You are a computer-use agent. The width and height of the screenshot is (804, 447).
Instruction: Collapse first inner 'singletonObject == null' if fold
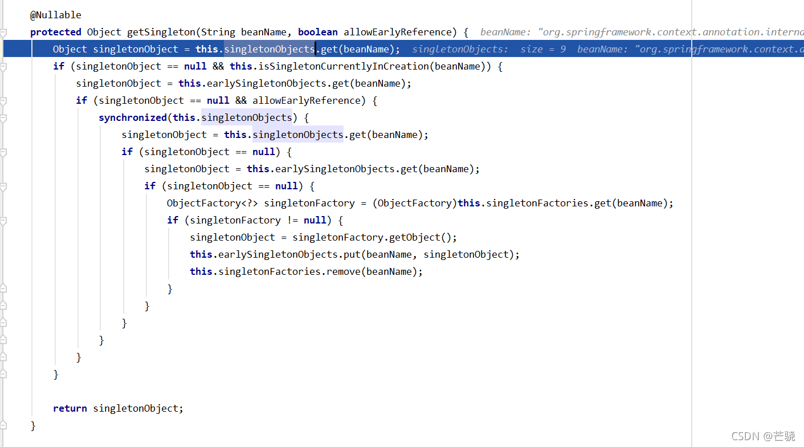[x=3, y=152]
